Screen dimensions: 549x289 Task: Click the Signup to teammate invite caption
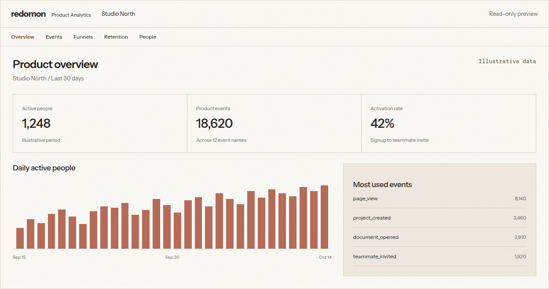[x=399, y=141]
